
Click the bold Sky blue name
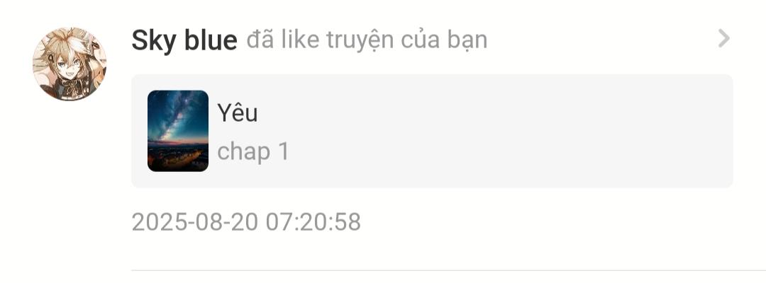(184, 40)
